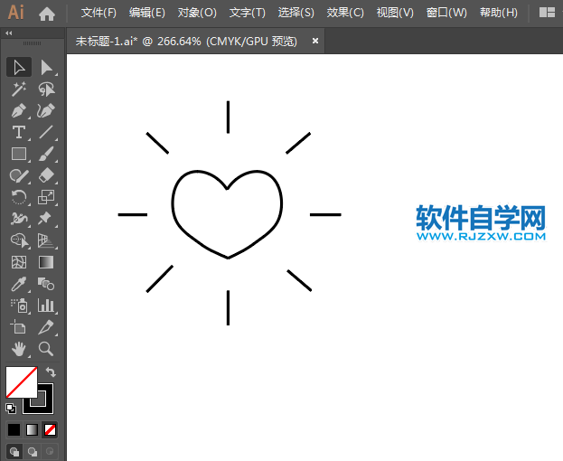563x461 pixels.
Task: Click the Fill color box
Action: coord(21,382)
